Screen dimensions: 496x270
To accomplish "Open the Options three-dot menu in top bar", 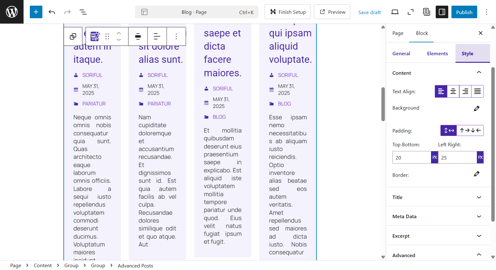I will tap(487, 12).
